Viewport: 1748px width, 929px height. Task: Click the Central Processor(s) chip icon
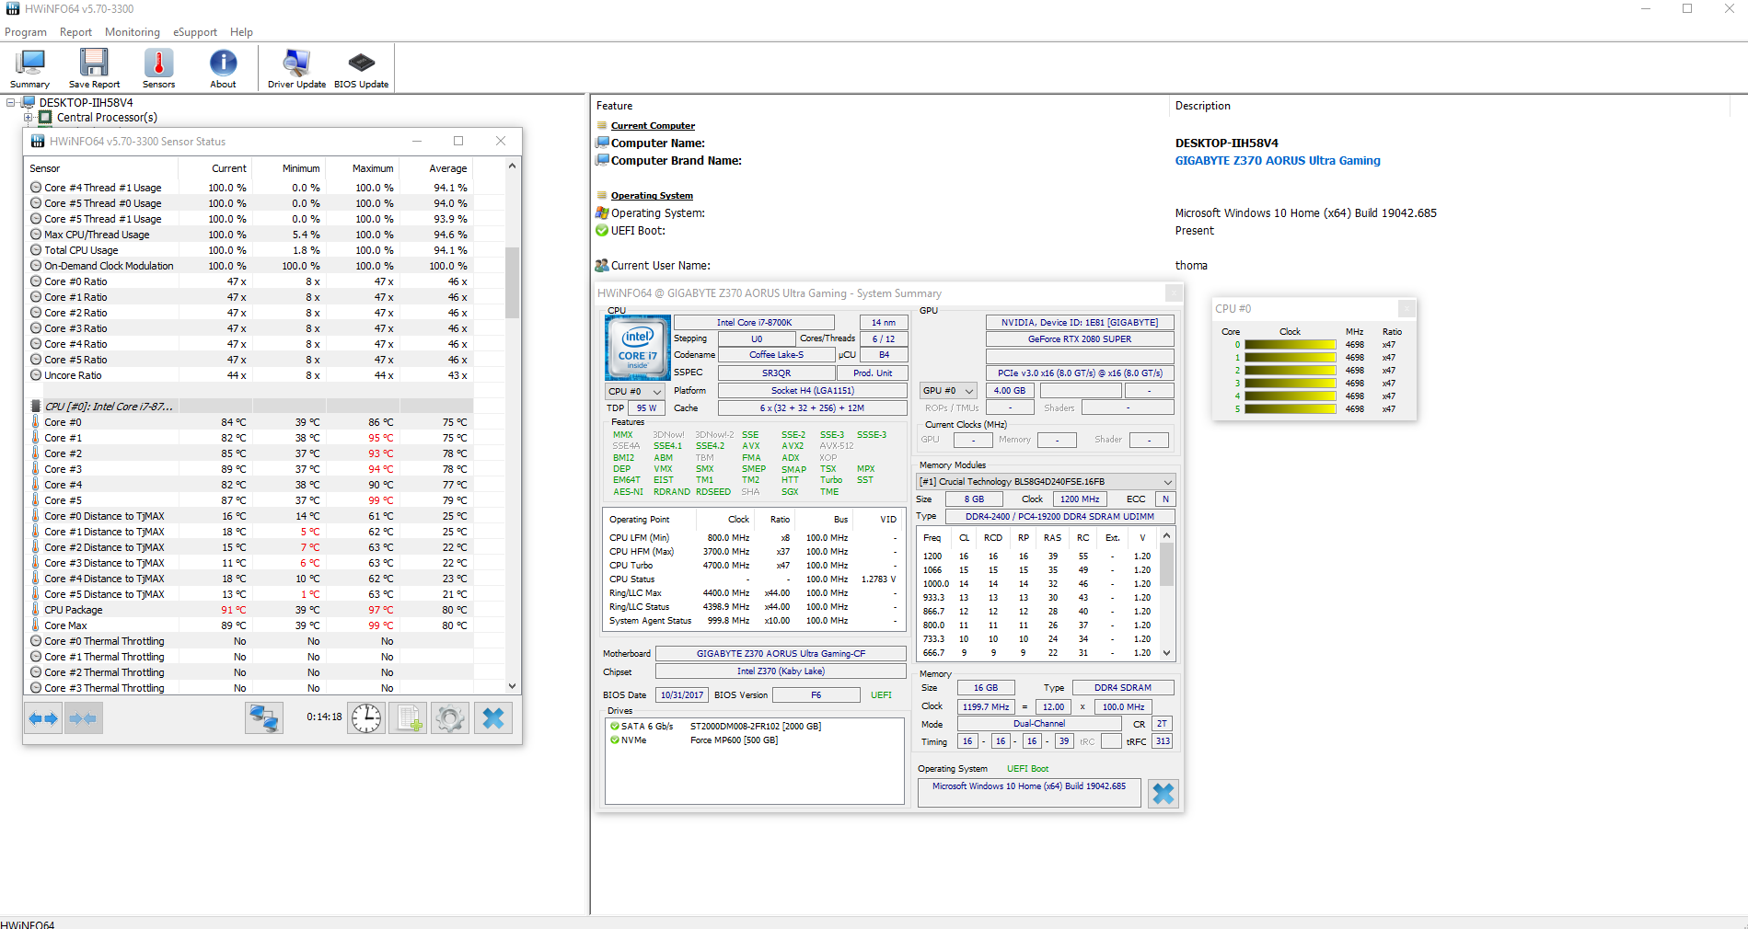coord(45,118)
